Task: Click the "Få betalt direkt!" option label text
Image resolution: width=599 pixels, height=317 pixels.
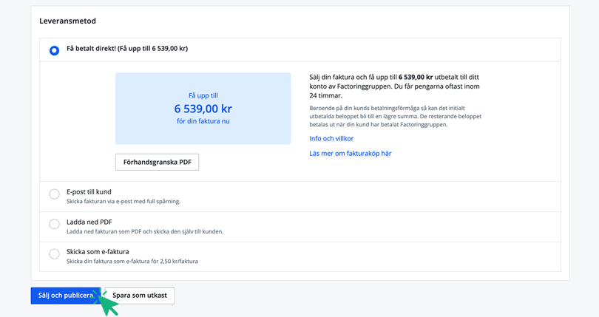Action: (x=126, y=49)
